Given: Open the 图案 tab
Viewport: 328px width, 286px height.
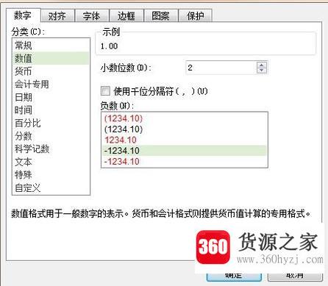Looking at the screenshot, I should pos(161,16).
